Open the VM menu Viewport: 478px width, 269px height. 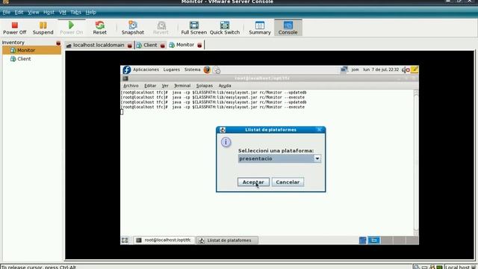(x=63, y=12)
